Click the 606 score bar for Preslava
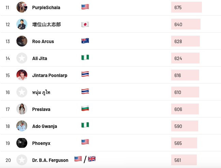This screenshot has height=168, width=221. (185, 109)
